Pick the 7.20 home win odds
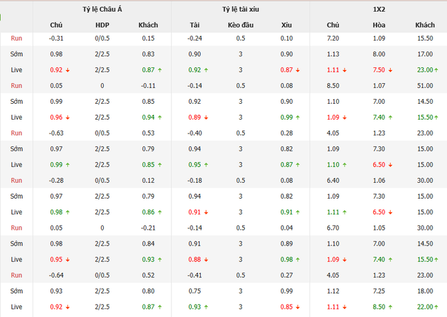Viewport: 447px width, 317px height. [331, 38]
